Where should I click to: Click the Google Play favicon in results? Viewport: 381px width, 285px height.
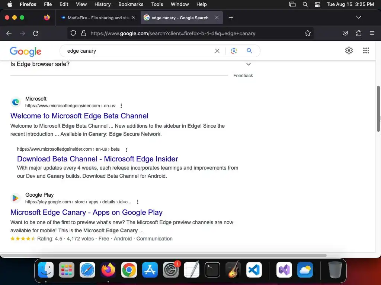coord(16,198)
